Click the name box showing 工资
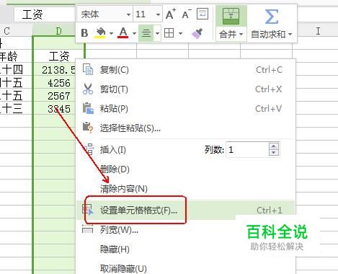338x274 pixels. pyautogui.click(x=45, y=14)
